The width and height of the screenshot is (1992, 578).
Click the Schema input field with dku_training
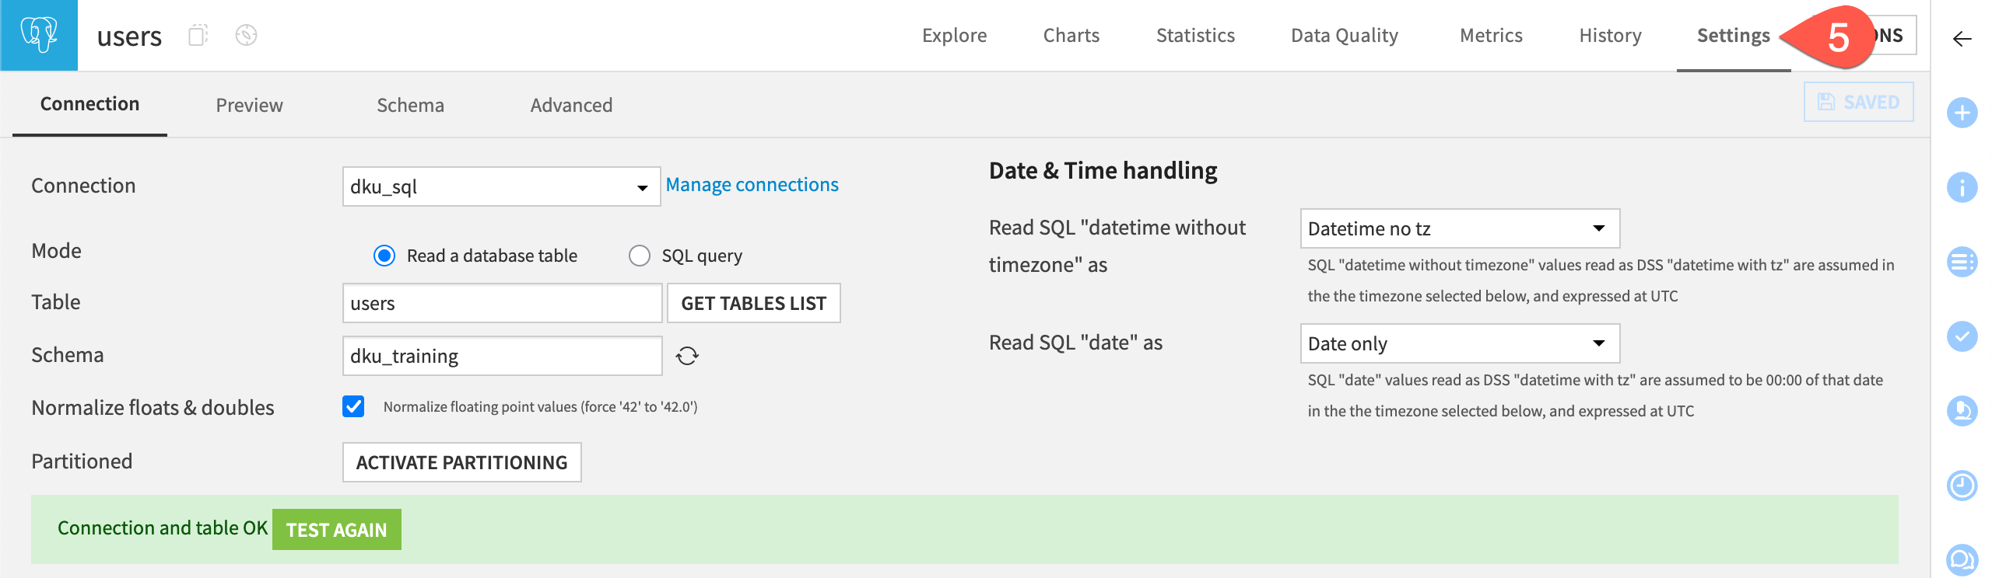point(502,356)
